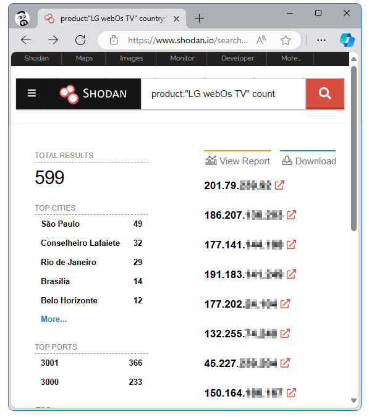
Task: Filter by Belo Horizonte city
Action: 69,300
